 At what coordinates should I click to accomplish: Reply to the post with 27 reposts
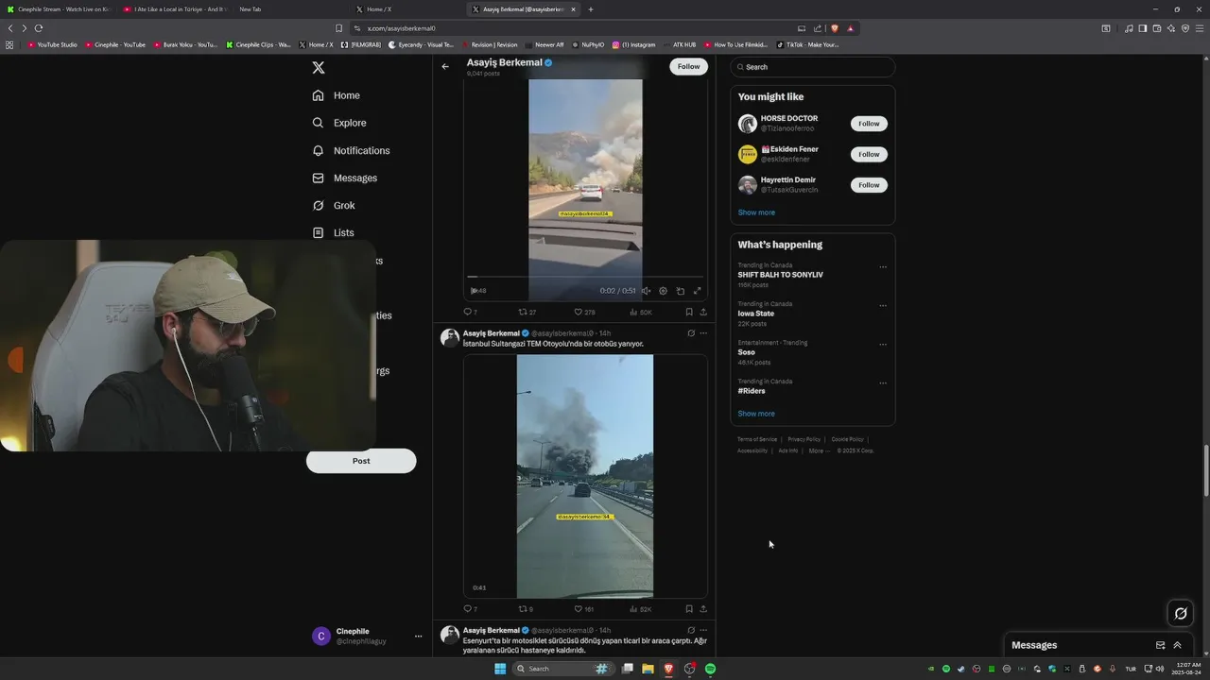tap(470, 312)
